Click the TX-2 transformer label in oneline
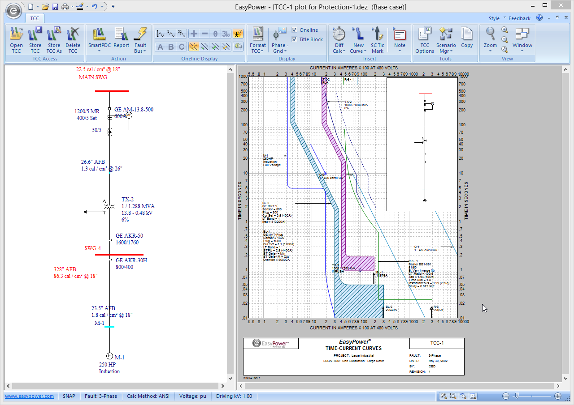 (x=128, y=200)
